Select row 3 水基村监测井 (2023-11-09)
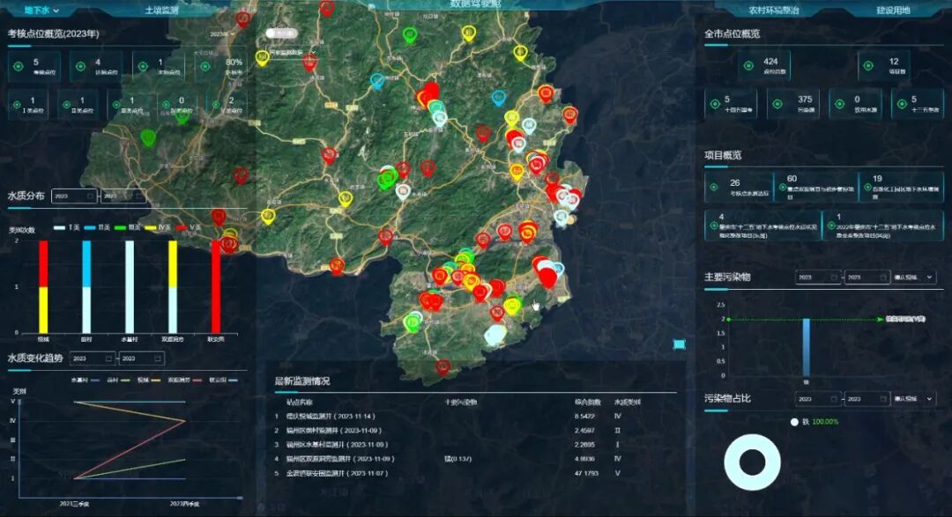Image resolution: width=952 pixels, height=517 pixels. pyautogui.click(x=475, y=444)
